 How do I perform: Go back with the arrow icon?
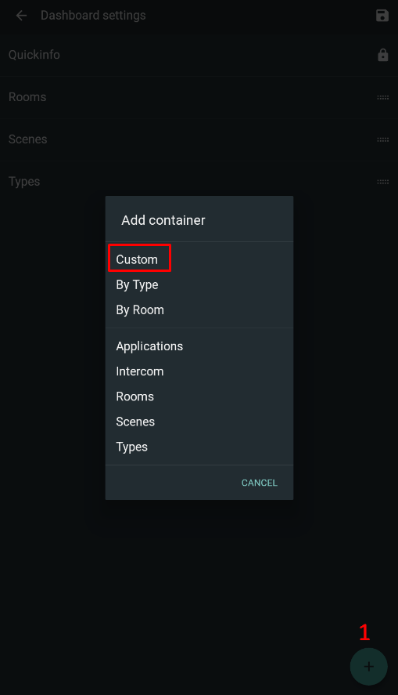(21, 16)
